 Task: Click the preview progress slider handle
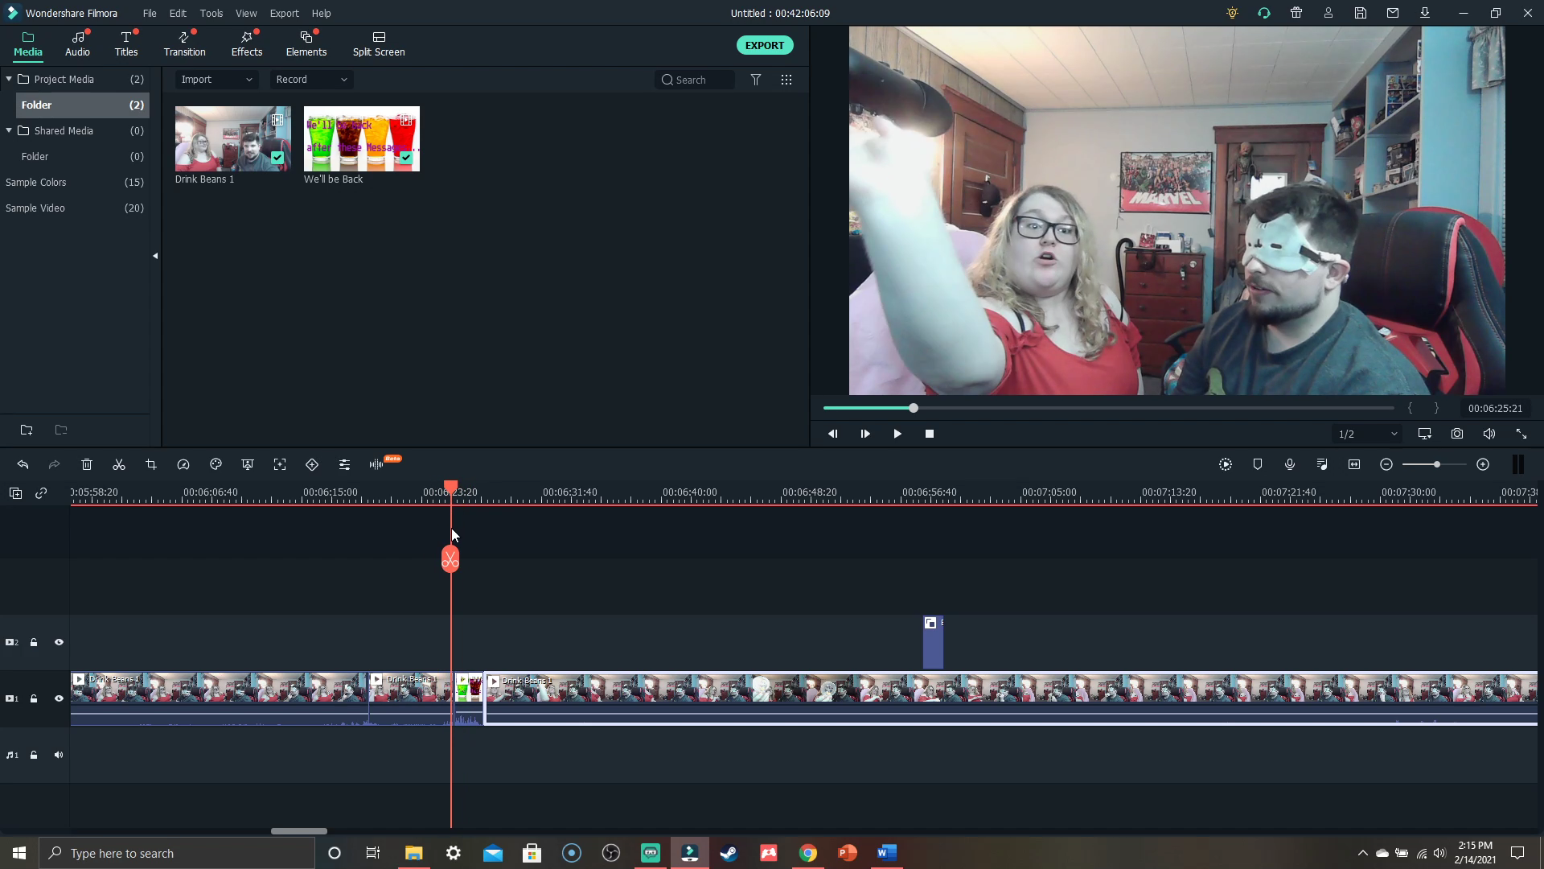(914, 408)
